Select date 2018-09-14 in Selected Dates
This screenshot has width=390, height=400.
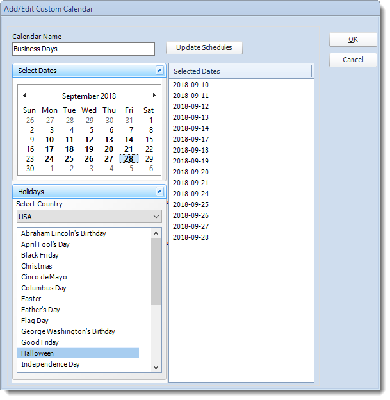click(x=191, y=129)
